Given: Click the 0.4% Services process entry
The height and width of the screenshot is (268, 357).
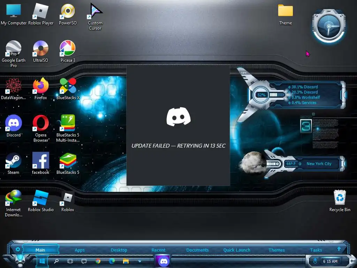Looking at the screenshot, I should (x=302, y=103).
